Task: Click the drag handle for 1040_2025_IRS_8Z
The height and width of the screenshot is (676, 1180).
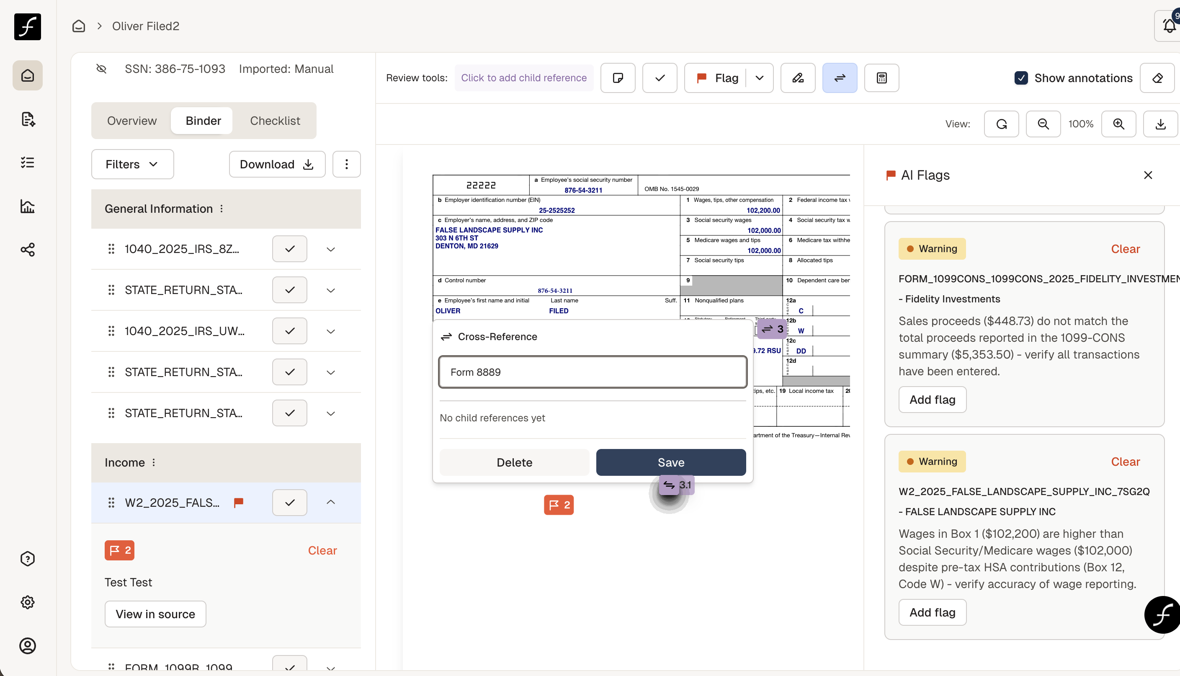Action: pos(111,249)
